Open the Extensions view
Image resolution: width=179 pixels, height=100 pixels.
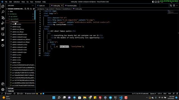3,29
